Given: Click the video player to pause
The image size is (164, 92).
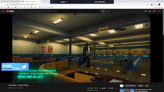Looking at the screenshot, I should 81,48.
